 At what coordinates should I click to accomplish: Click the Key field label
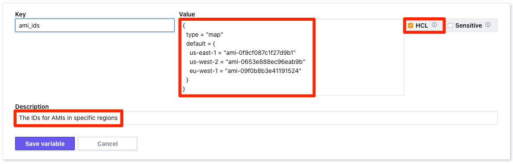point(20,14)
